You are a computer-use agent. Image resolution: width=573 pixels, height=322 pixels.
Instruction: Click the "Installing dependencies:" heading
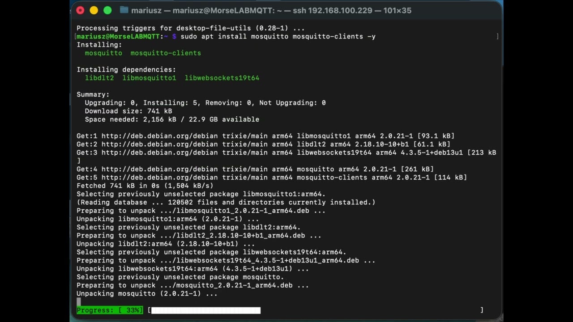tap(126, 70)
